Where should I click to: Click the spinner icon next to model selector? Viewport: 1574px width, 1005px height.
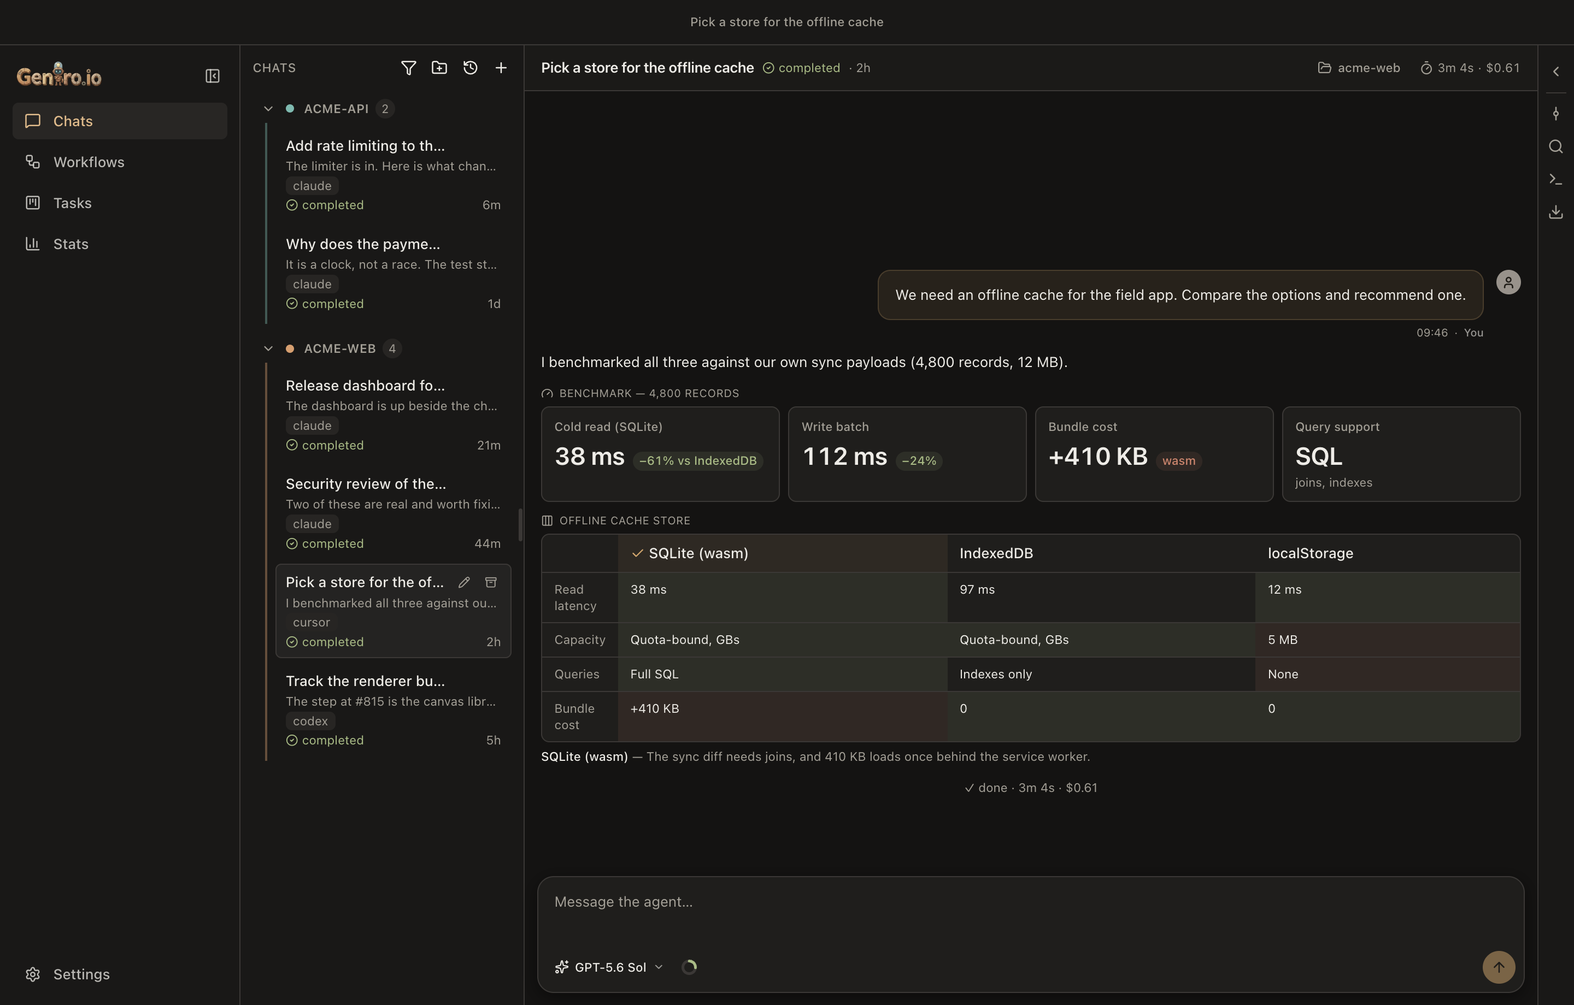(689, 967)
